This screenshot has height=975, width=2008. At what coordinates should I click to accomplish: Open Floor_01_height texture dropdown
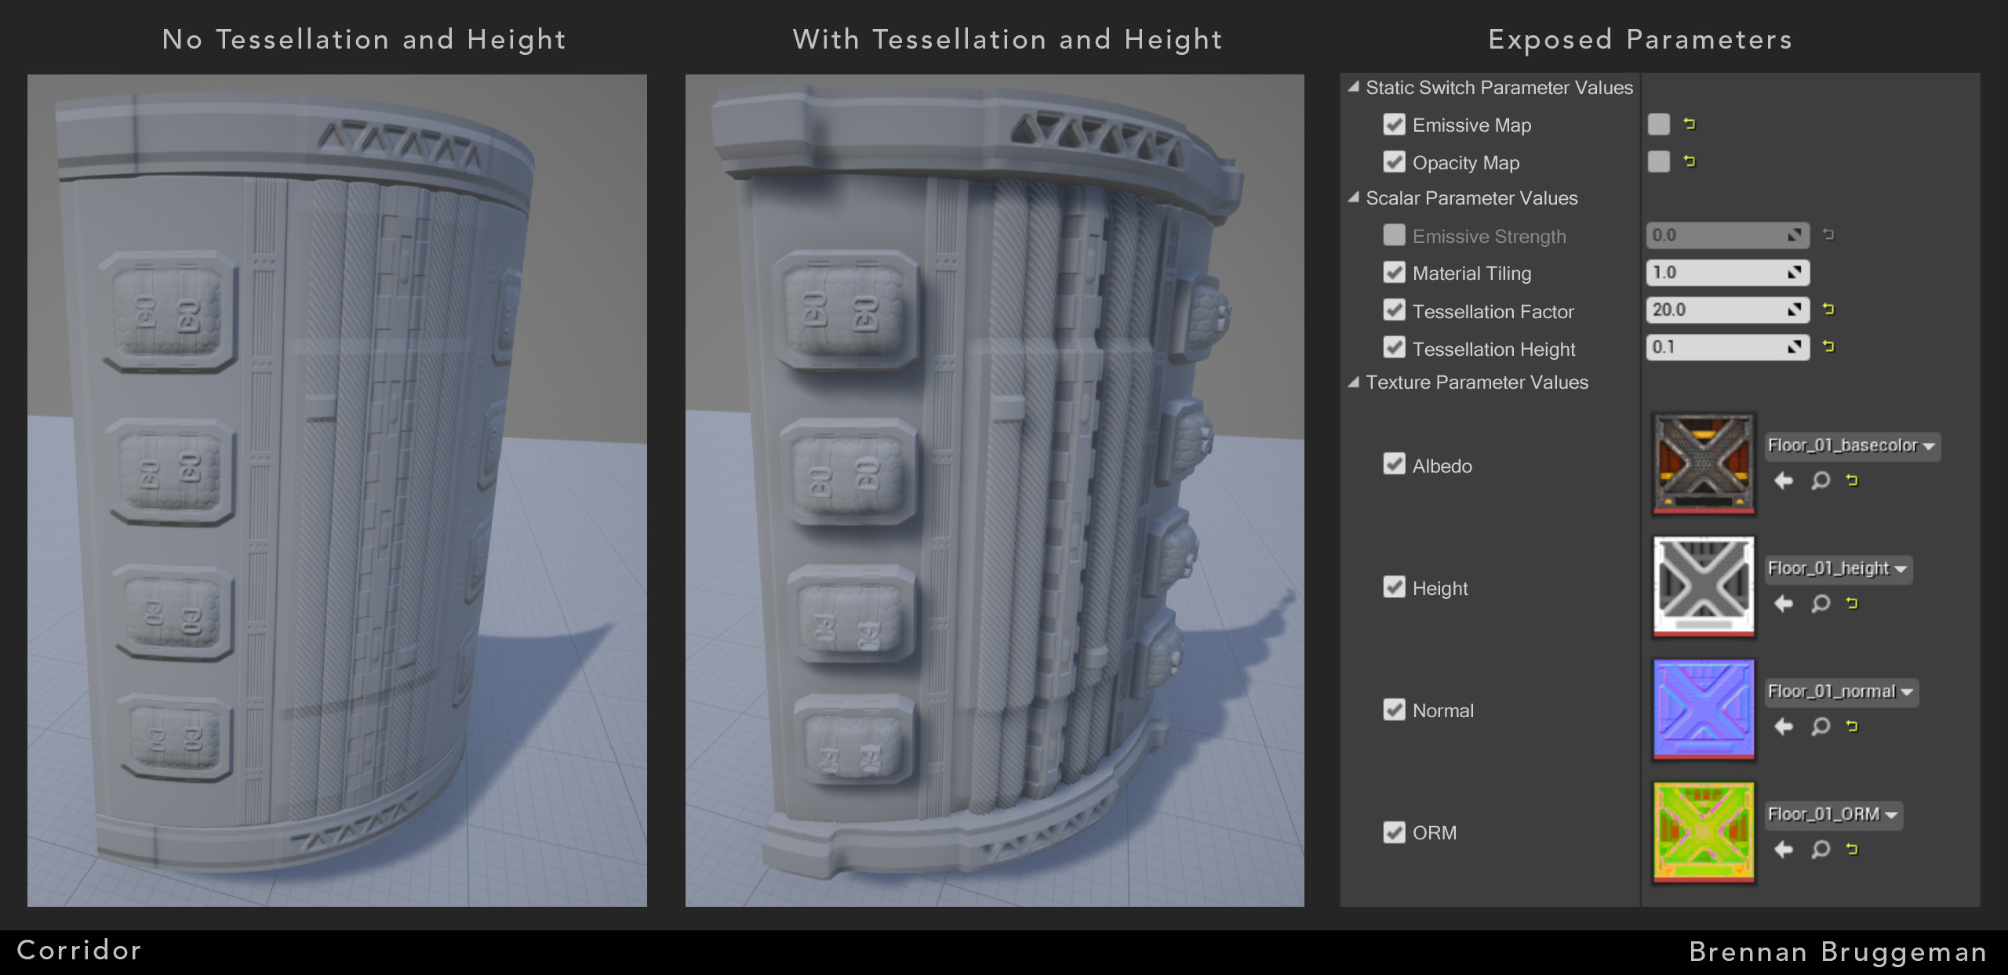pos(1838,569)
